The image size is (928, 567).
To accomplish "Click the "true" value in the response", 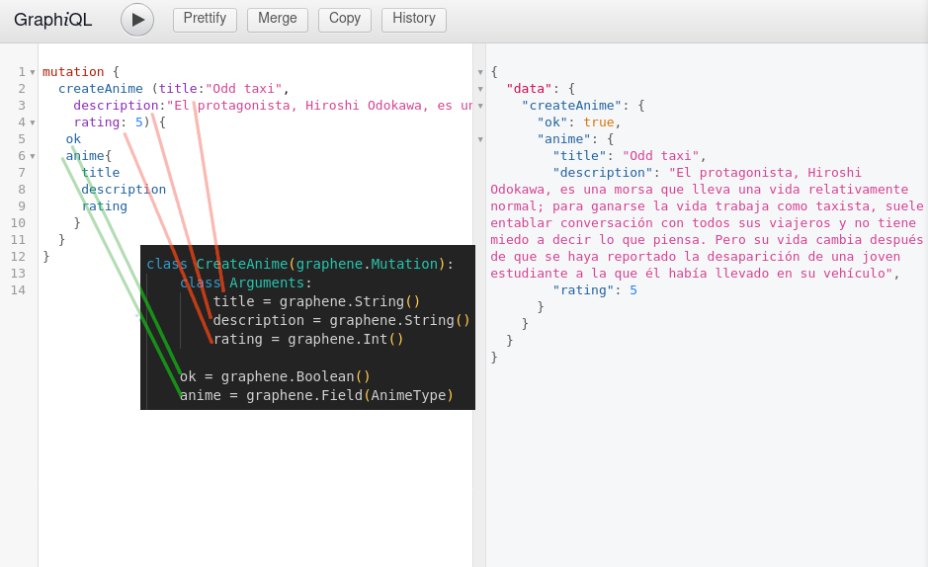I will point(598,122).
